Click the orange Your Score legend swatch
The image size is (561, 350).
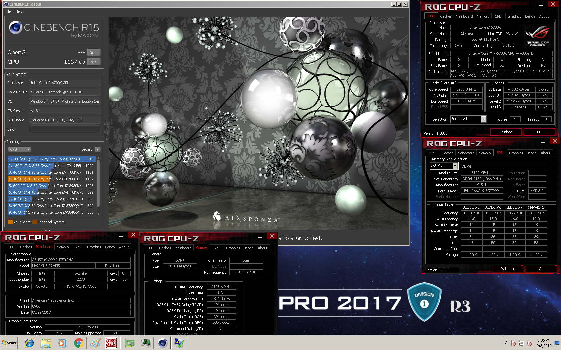(10, 222)
